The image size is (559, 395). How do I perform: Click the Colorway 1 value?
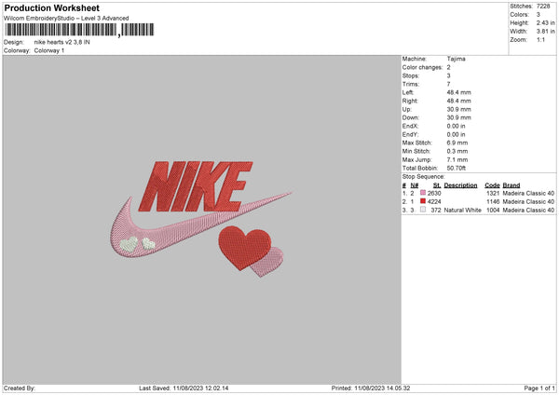click(x=48, y=50)
